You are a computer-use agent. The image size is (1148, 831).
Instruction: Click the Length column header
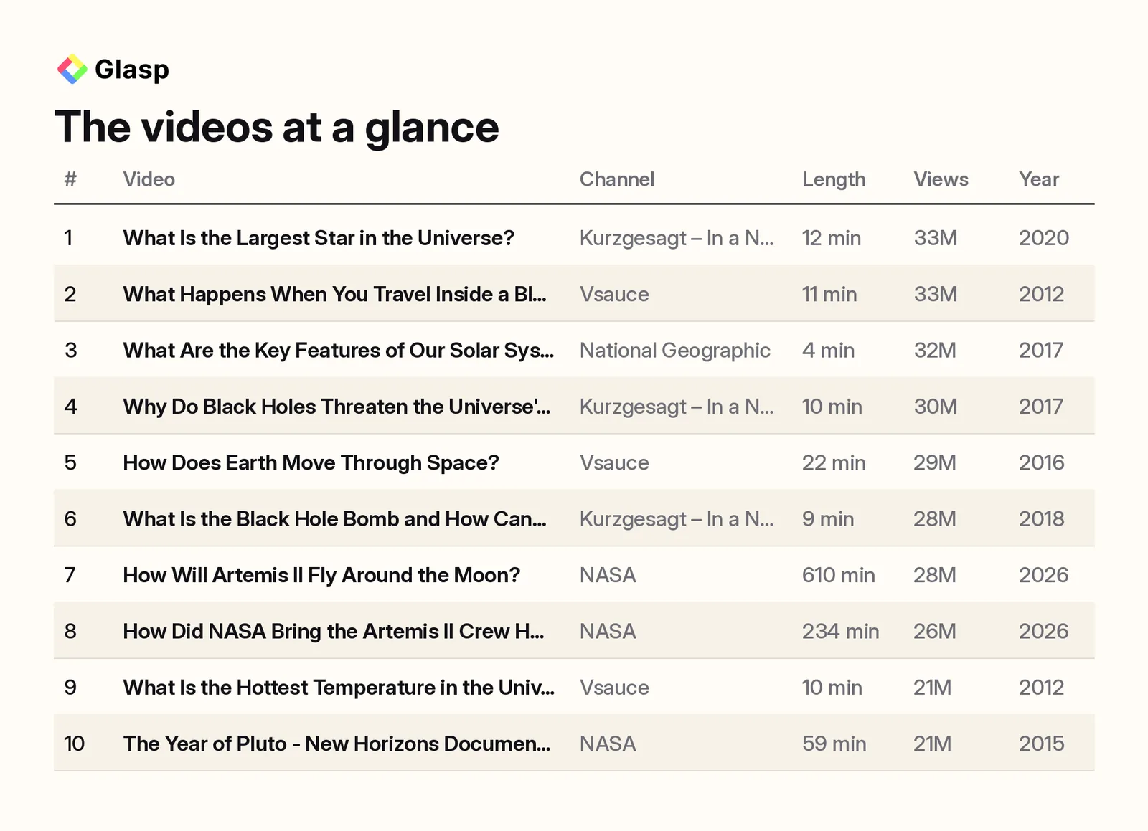point(834,179)
